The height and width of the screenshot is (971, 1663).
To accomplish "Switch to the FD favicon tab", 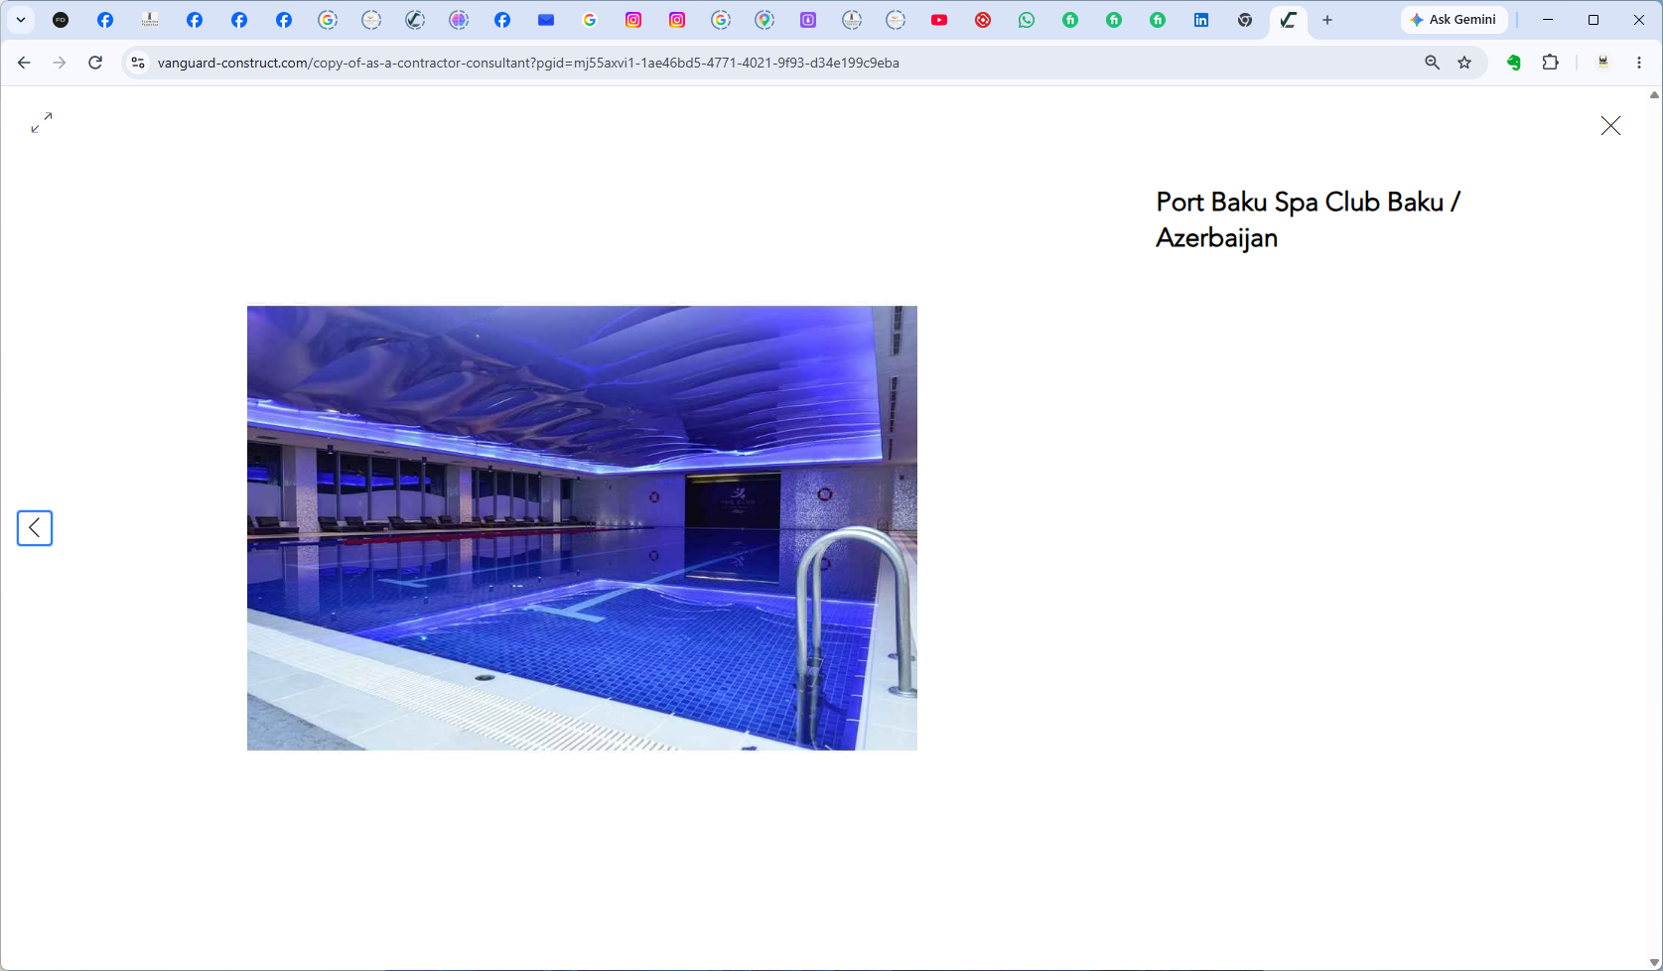I will point(61,20).
